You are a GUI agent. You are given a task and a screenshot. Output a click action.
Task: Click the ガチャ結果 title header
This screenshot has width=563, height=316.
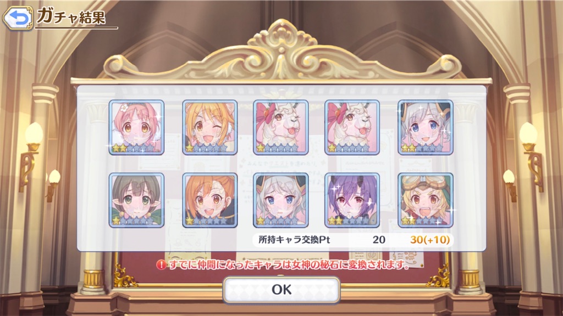click(71, 16)
